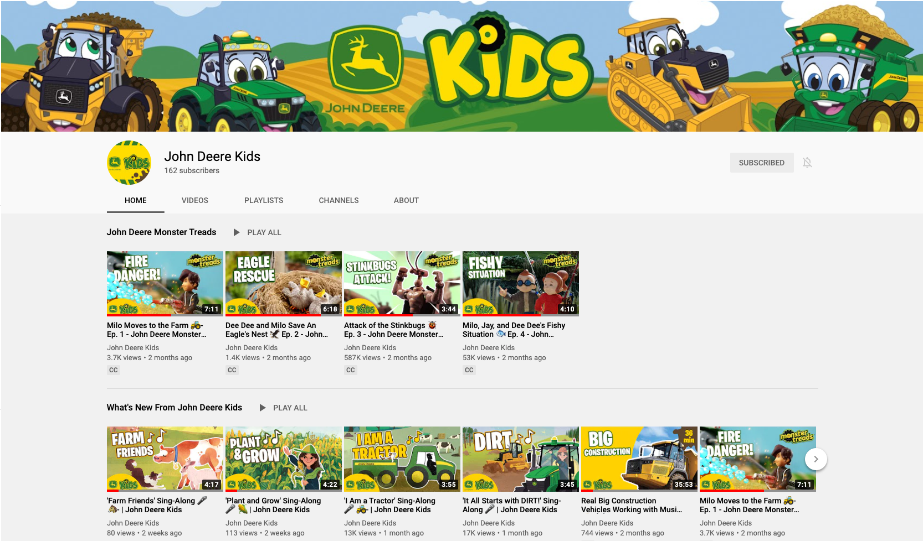The width and height of the screenshot is (923, 541).
Task: Open Fire Danger thumbnail in What's New row
Action: pos(758,459)
